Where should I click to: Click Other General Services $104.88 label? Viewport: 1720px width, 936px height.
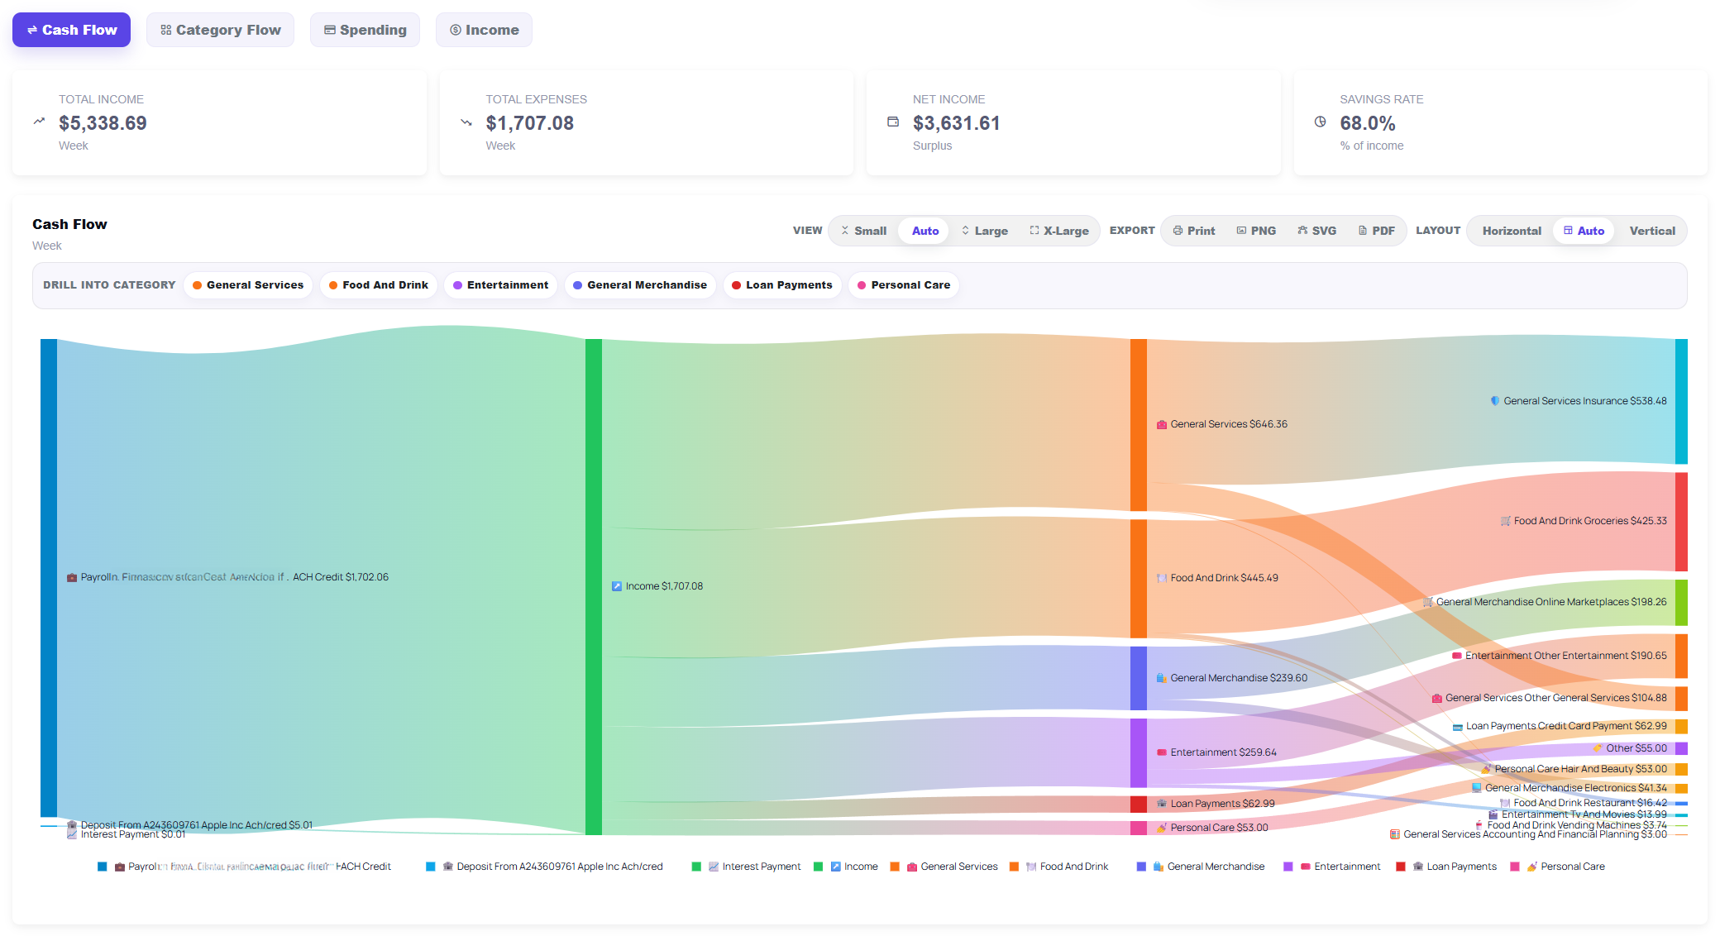(x=1550, y=698)
